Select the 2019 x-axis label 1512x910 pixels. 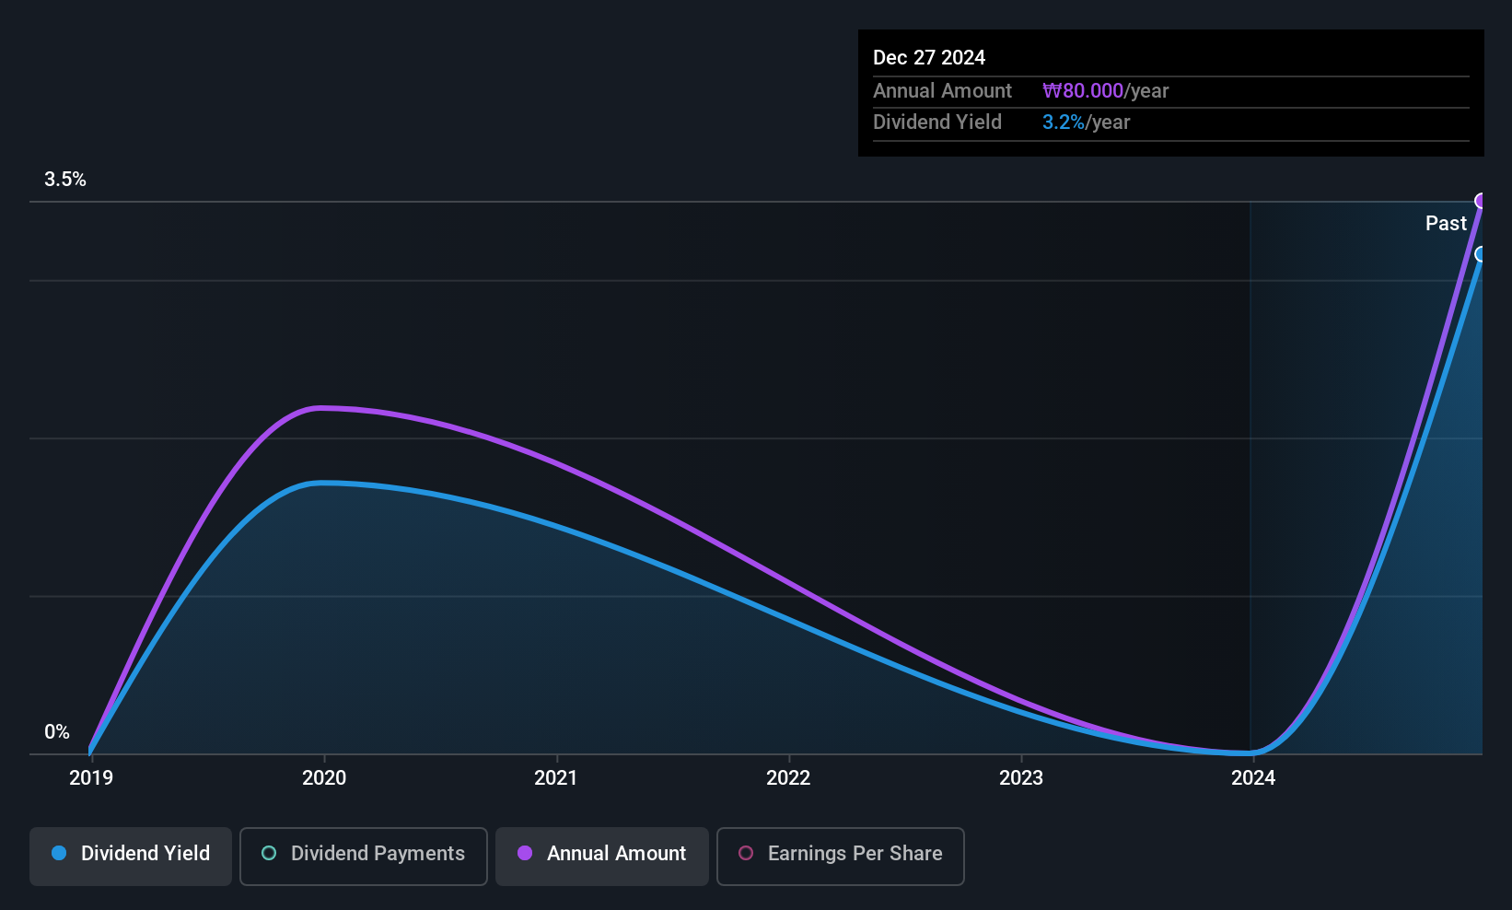[x=91, y=778]
